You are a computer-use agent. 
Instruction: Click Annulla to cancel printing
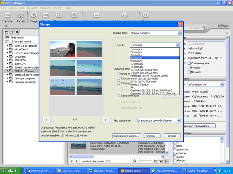click(172, 136)
